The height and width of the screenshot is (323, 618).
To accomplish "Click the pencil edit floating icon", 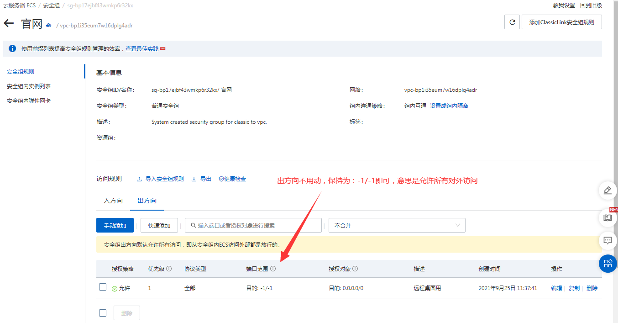I will [x=608, y=191].
